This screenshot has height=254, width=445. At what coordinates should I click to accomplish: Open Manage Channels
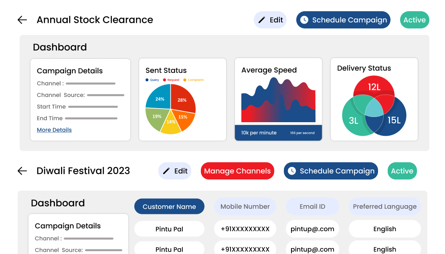[x=238, y=171]
